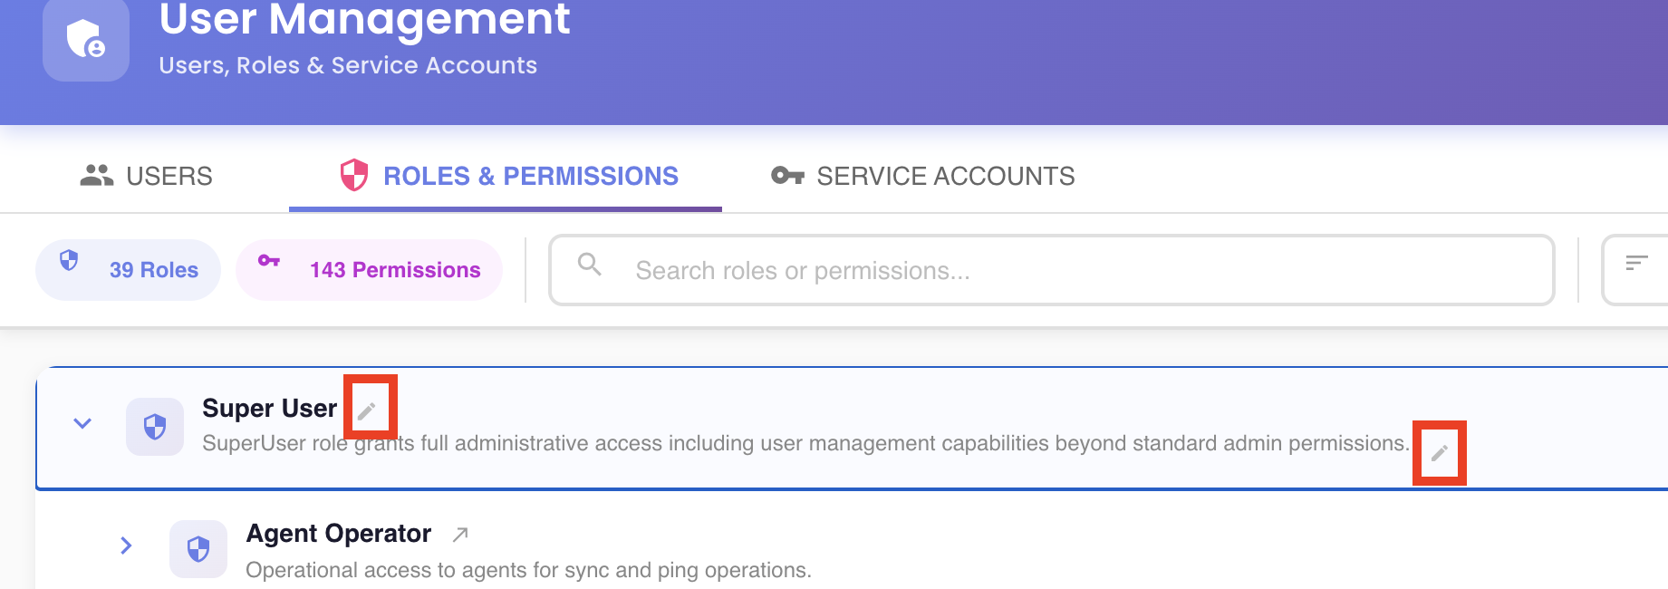This screenshot has width=1668, height=589.
Task: Click the Agent Operator shield icon
Action: coord(198,548)
